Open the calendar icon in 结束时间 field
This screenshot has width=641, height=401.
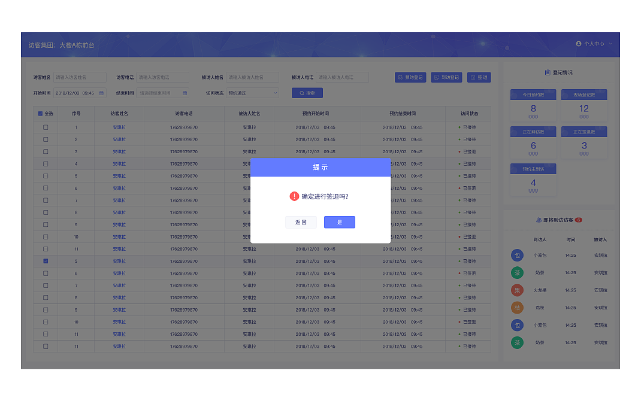click(185, 93)
